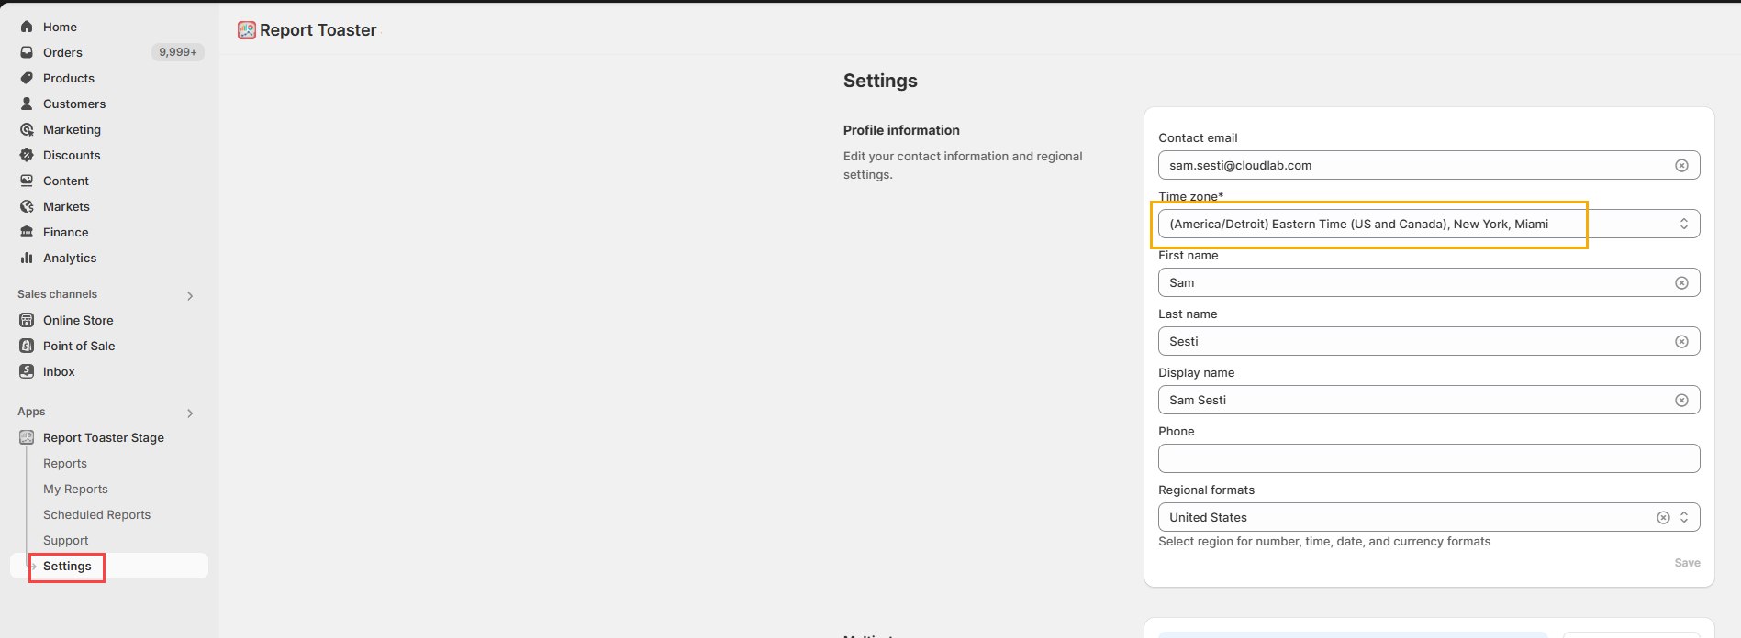
Task: Click the Discounts badge icon
Action: 27,155
